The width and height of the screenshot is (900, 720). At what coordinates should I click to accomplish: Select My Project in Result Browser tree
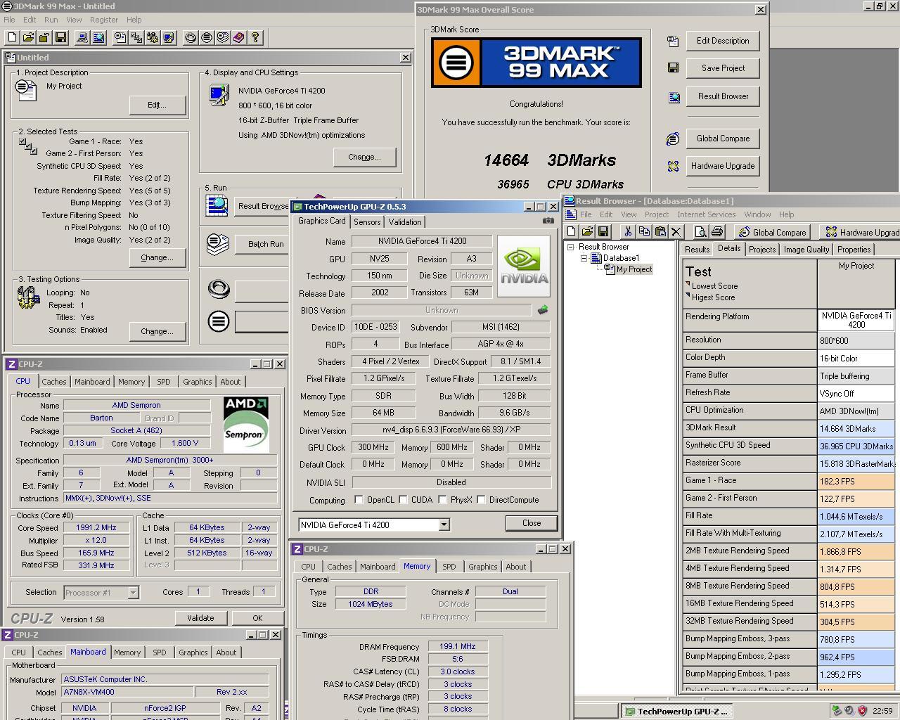(x=634, y=269)
